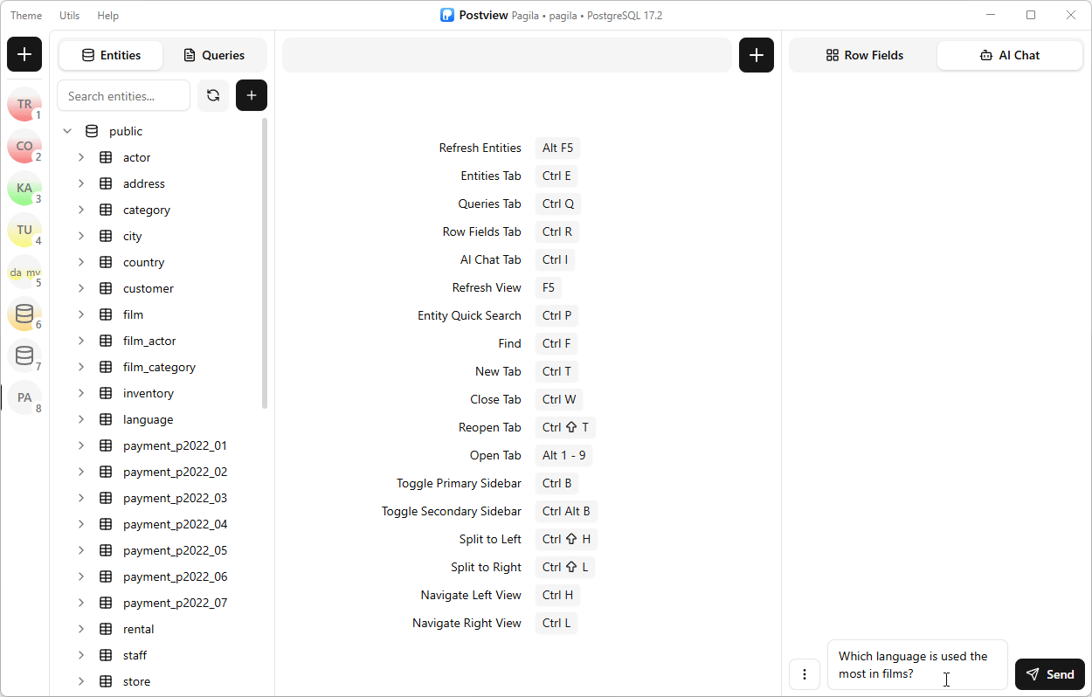Expand the film table node
The height and width of the screenshot is (697, 1092).
tap(81, 314)
